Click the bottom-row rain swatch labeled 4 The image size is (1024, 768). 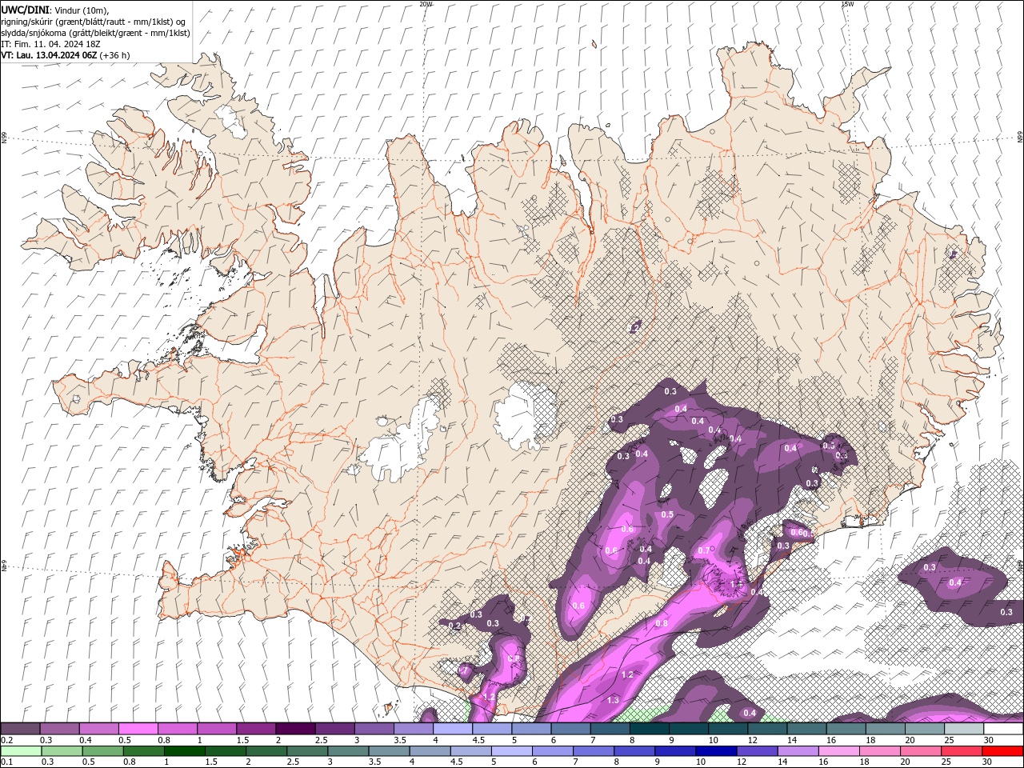click(x=430, y=751)
